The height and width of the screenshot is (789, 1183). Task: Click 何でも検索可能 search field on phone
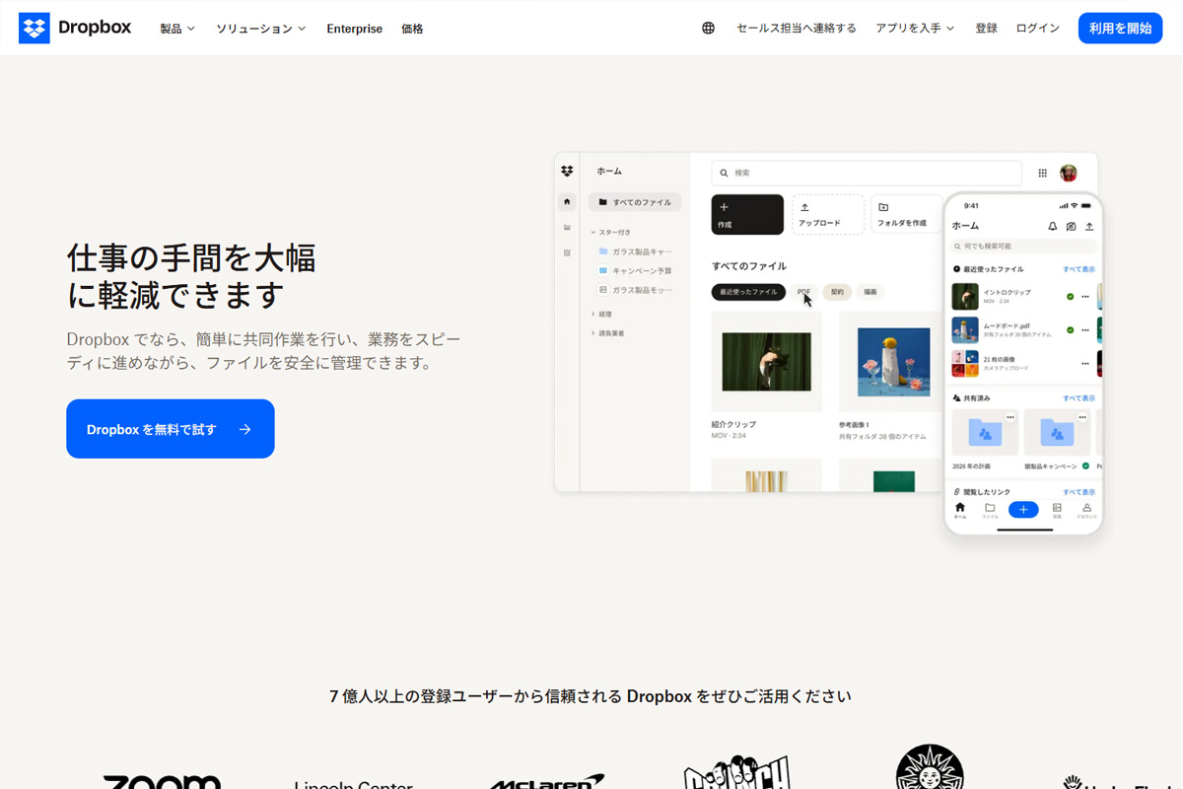[1023, 246]
